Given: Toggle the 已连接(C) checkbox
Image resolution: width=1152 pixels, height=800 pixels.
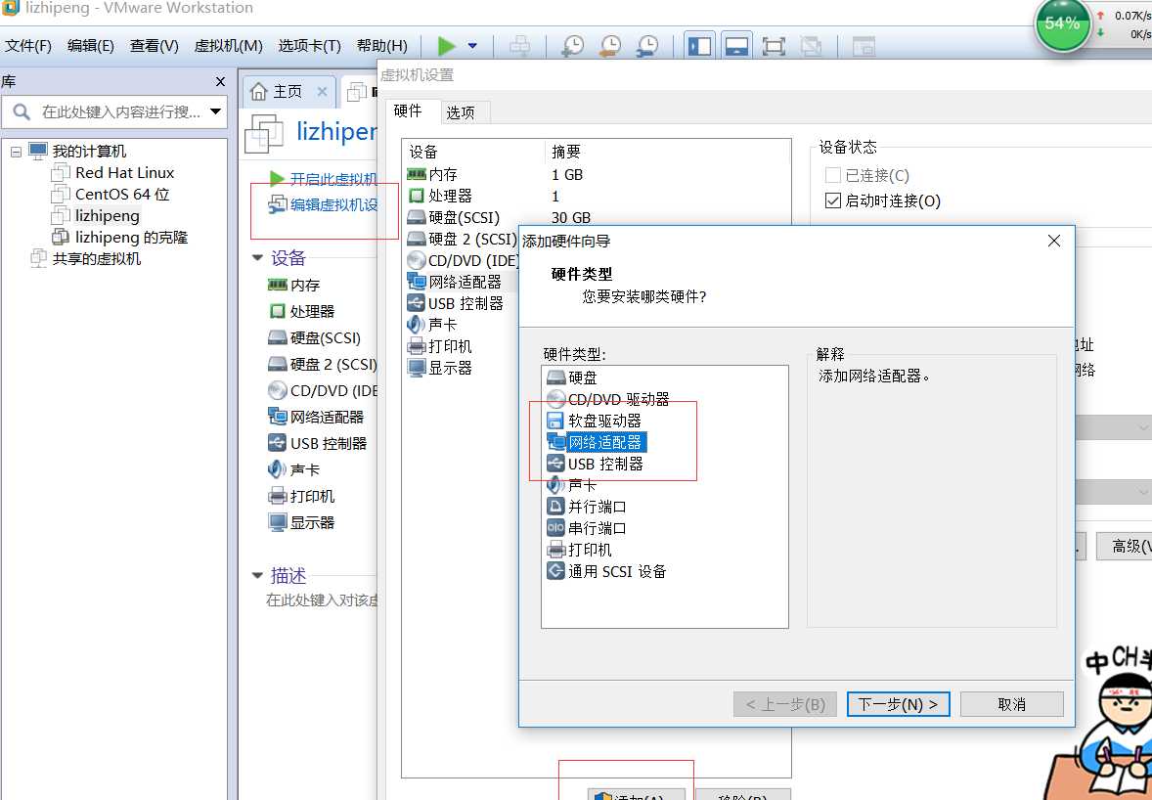Looking at the screenshot, I should click(832, 176).
